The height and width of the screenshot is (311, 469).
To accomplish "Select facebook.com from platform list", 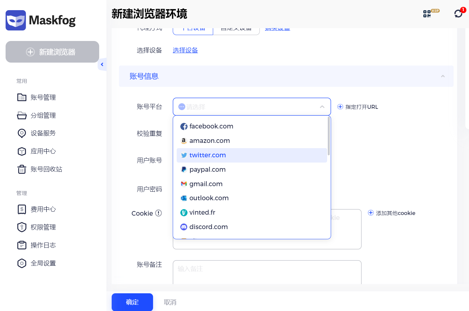I will (252, 126).
